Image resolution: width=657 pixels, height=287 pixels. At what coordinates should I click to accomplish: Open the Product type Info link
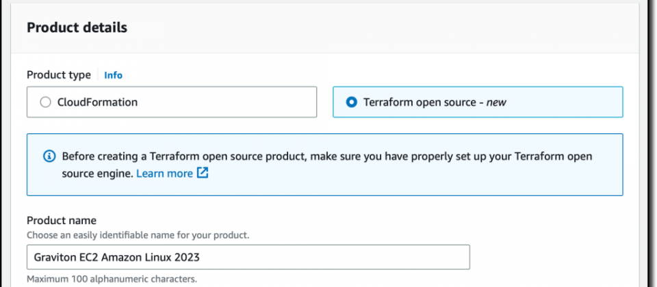pyautogui.click(x=113, y=75)
